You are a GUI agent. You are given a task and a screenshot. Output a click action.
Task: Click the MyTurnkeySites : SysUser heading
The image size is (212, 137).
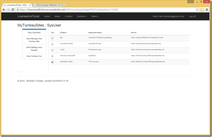39,25
